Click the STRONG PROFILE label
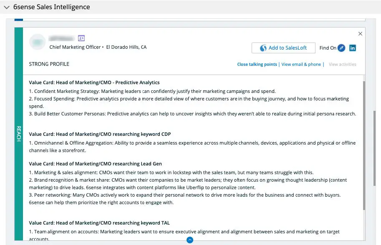This screenshot has width=381, height=245. (49, 64)
